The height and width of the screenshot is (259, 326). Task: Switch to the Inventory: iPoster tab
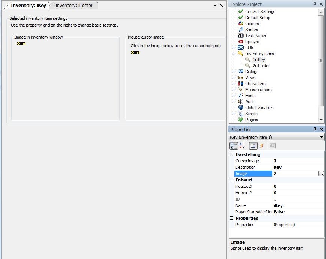click(x=74, y=6)
